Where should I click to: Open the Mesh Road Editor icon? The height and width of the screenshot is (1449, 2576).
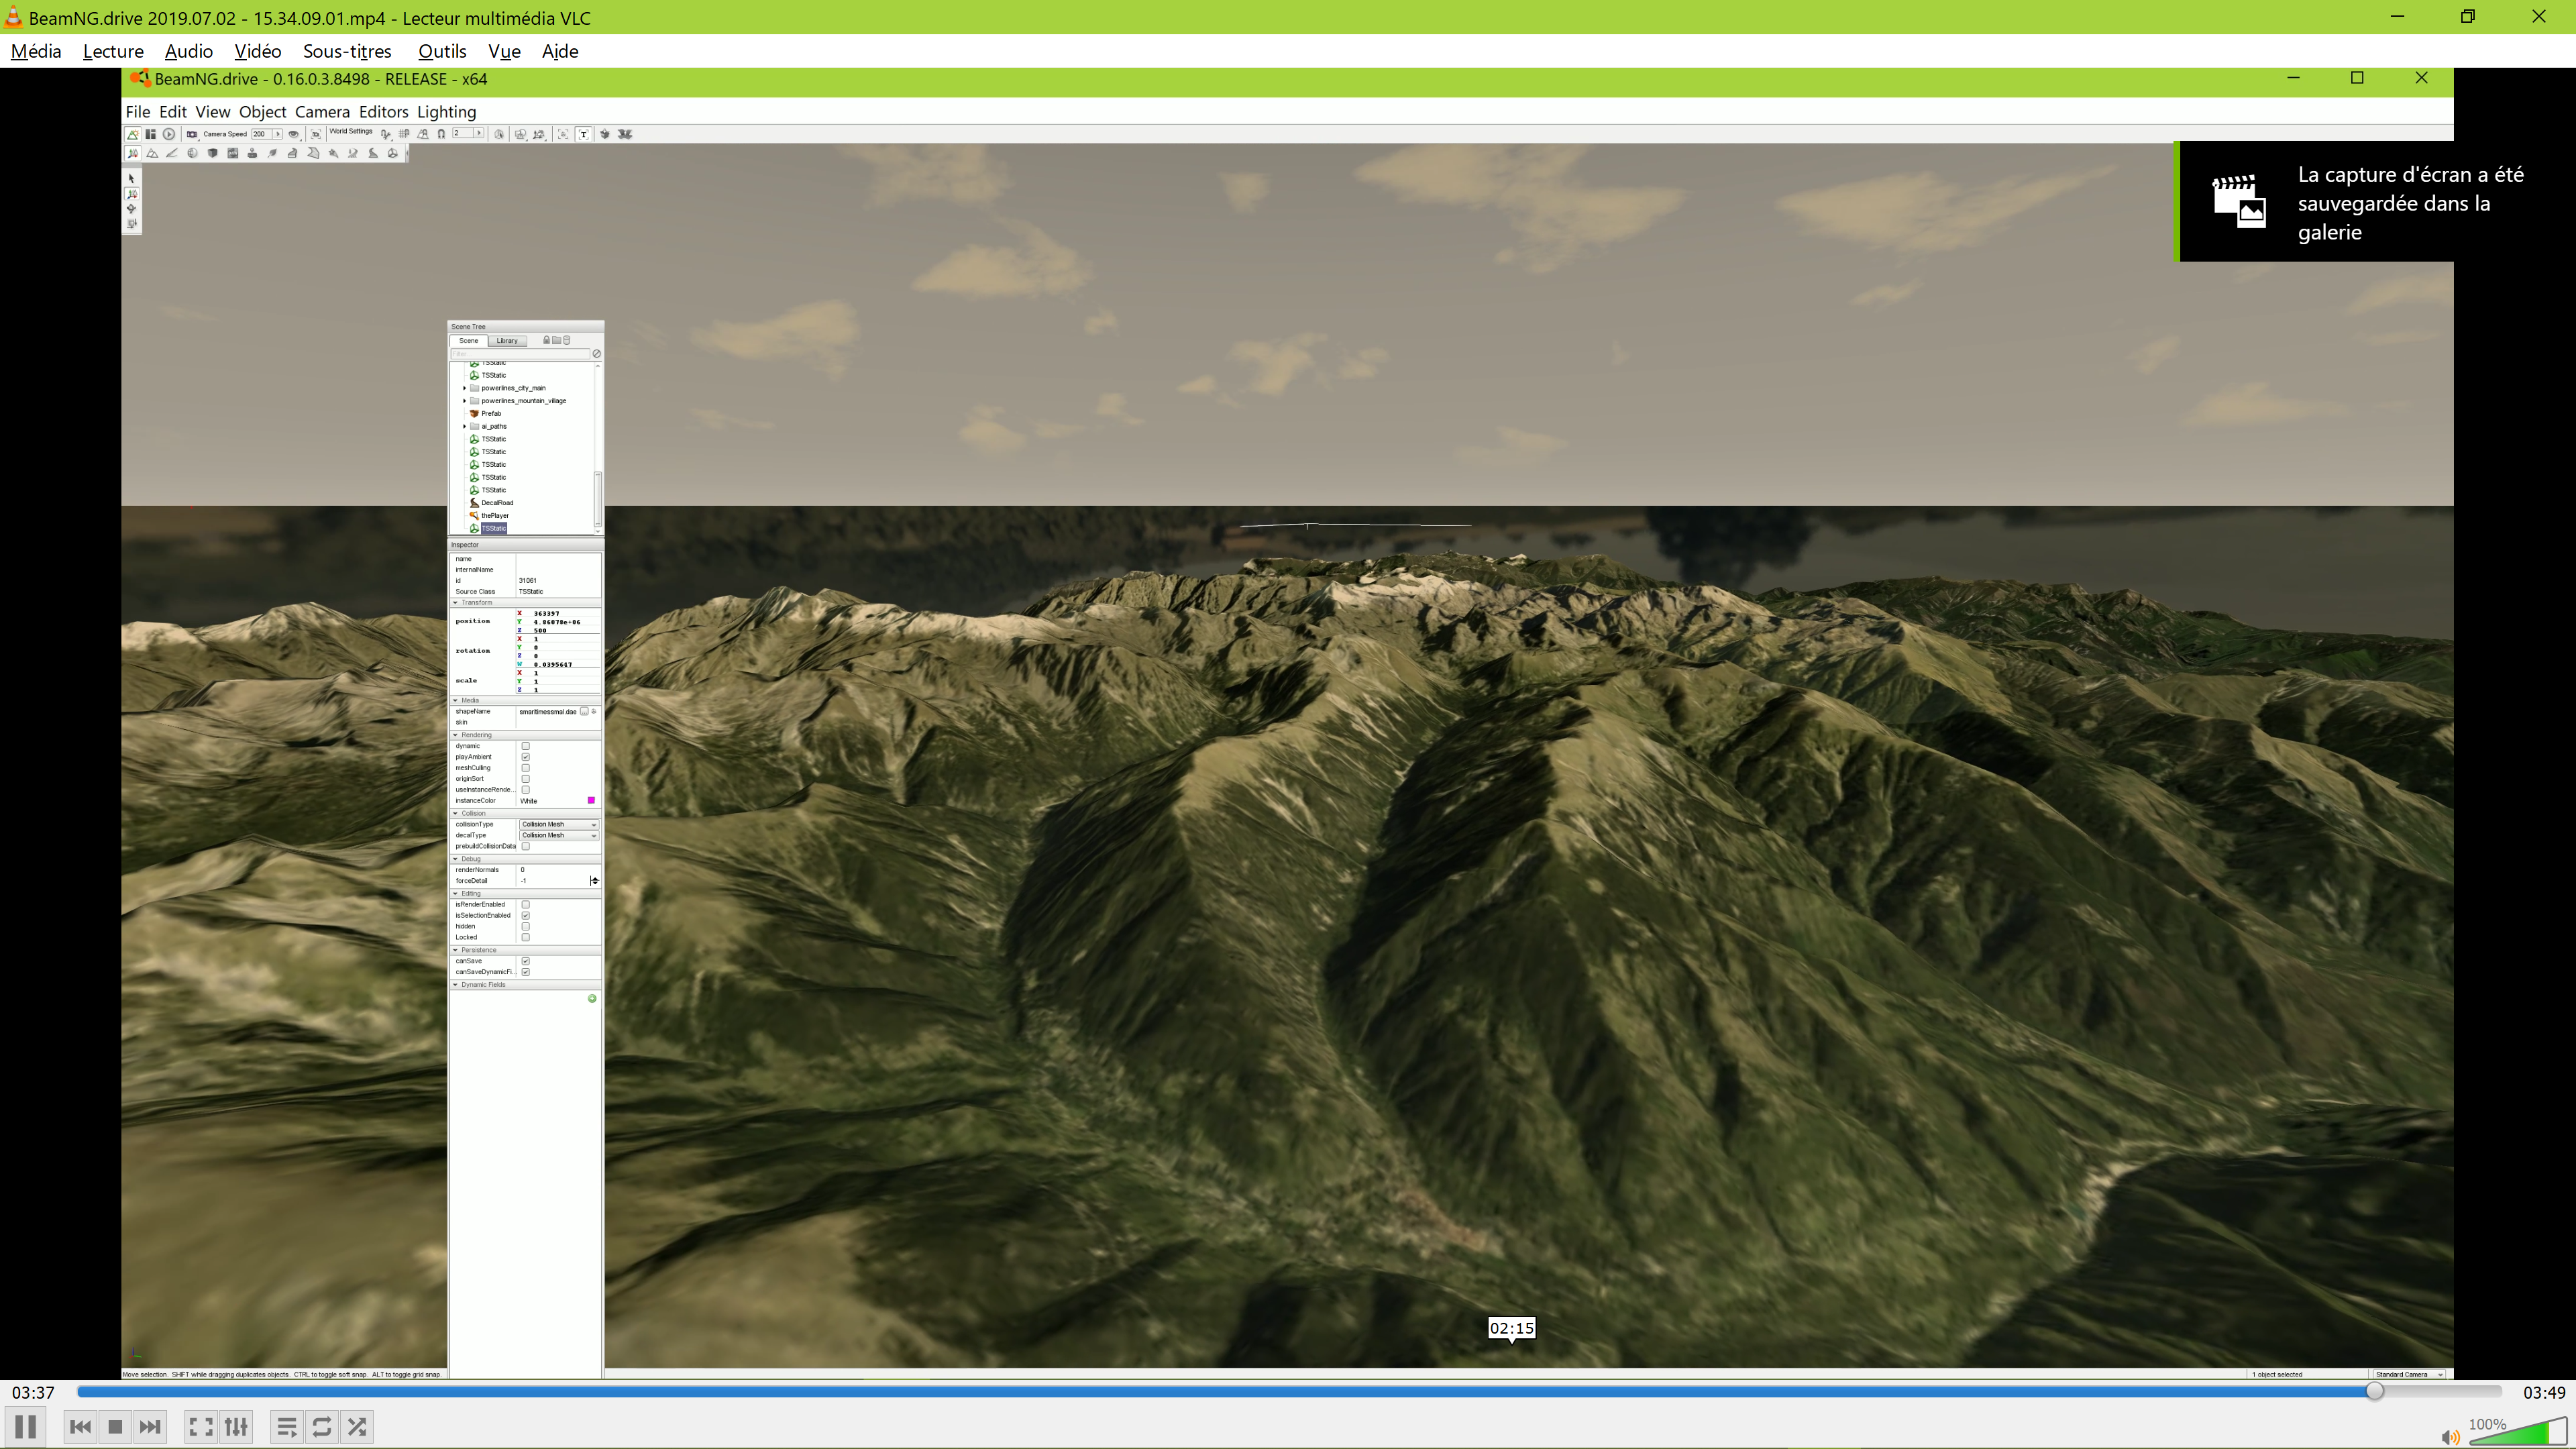(293, 154)
